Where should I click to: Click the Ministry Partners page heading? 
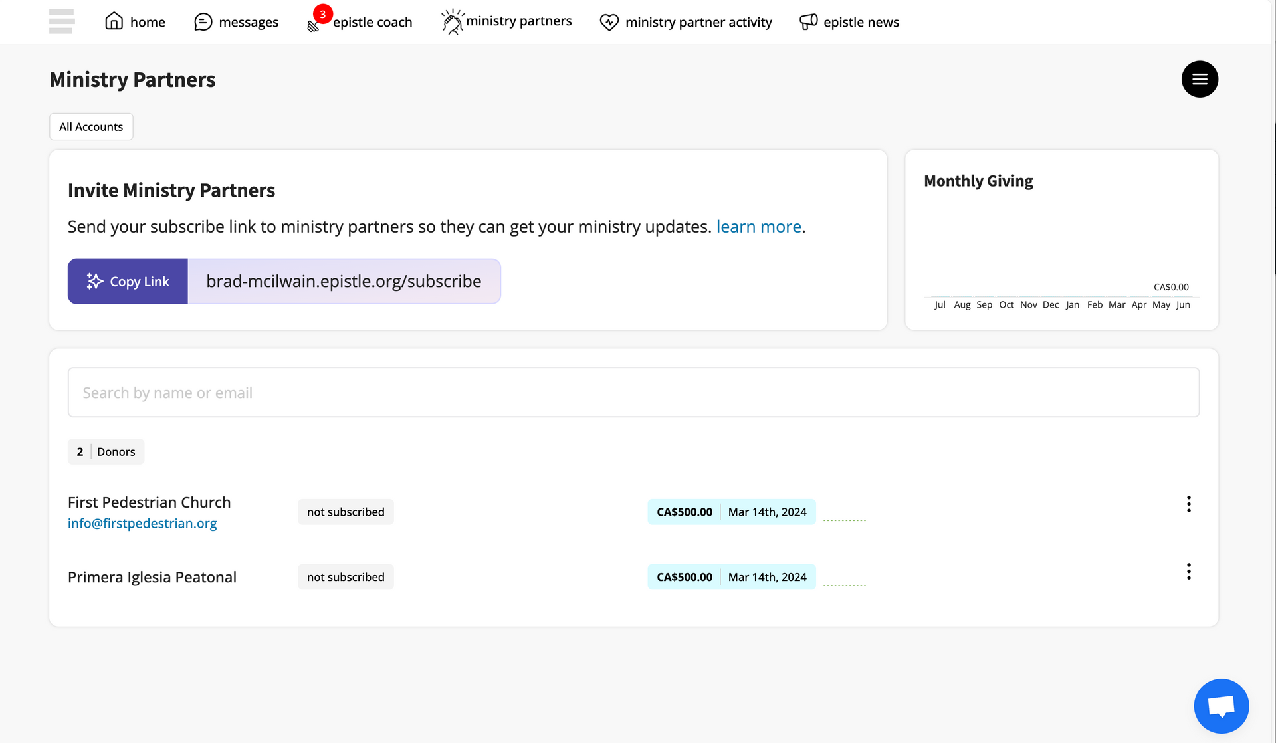pyautogui.click(x=132, y=80)
